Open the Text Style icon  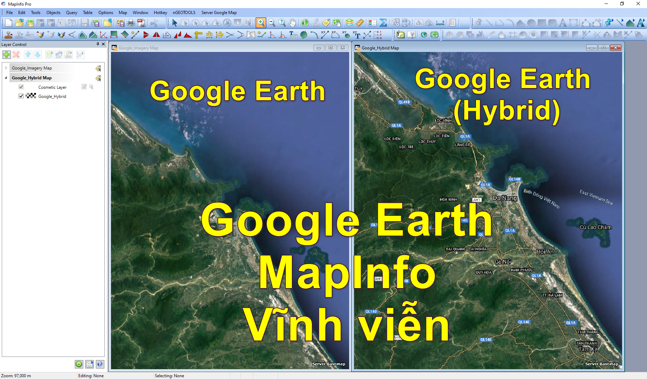coord(641,23)
